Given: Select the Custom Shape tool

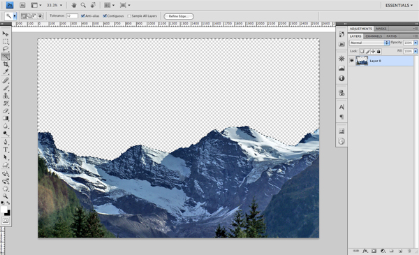Looking at the screenshot, I should [6, 165].
